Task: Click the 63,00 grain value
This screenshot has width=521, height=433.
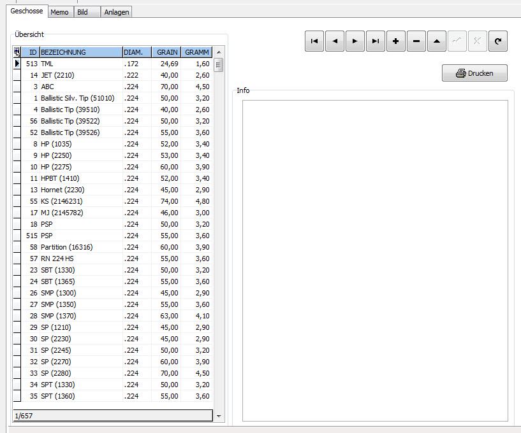Action: (x=166, y=316)
